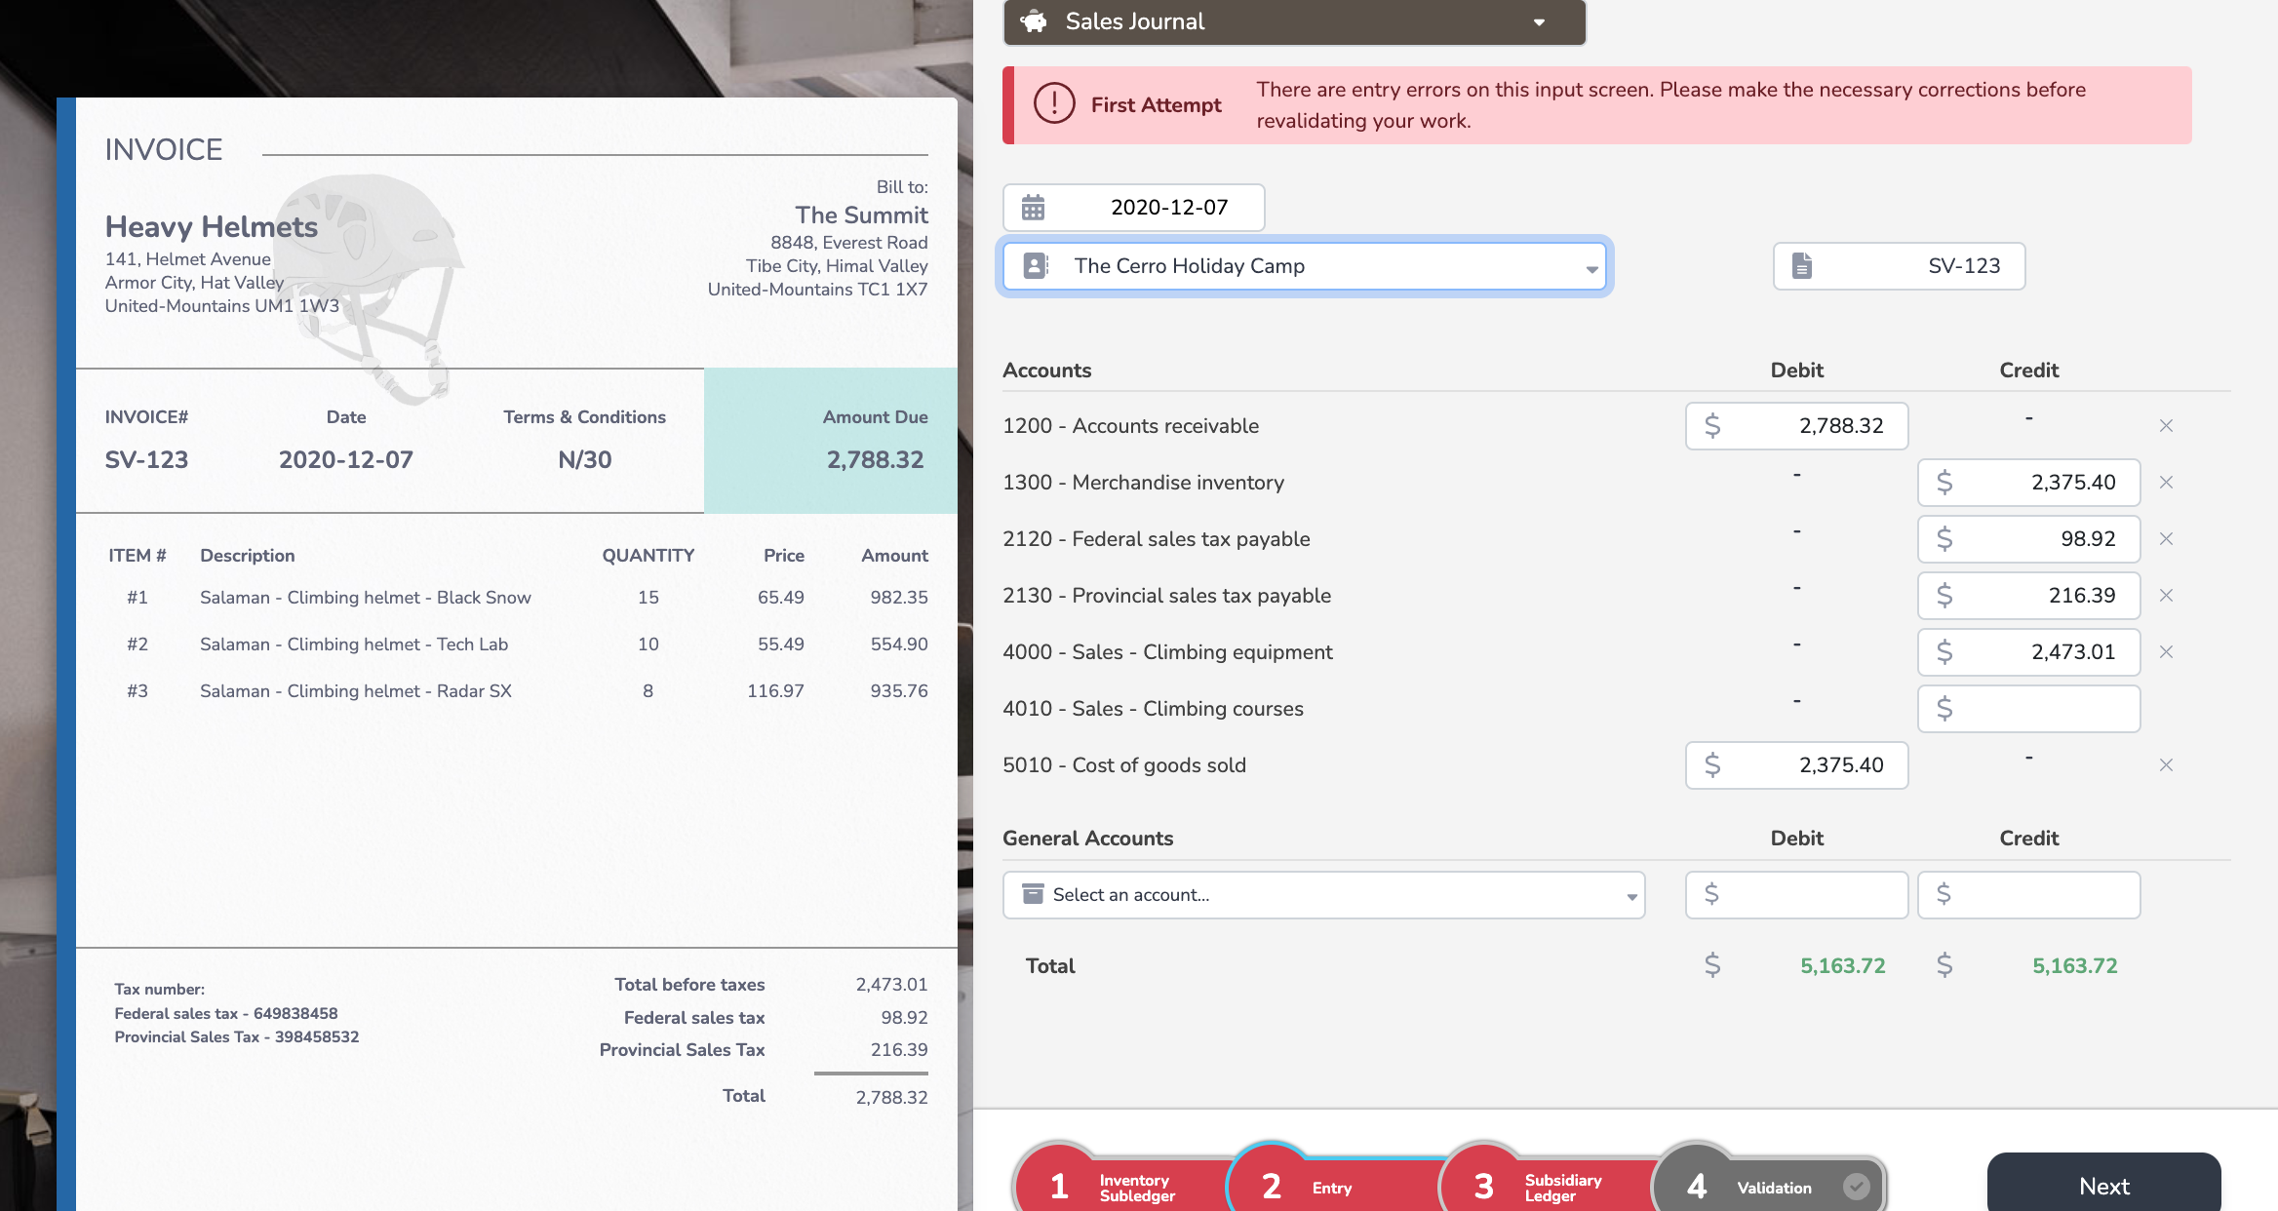Expand The Cerro Holiday Camp customer dropdown

[x=1591, y=269]
